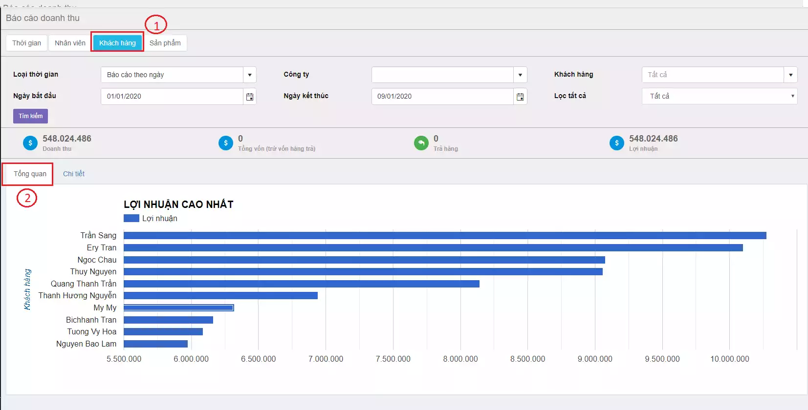This screenshot has height=410, width=808.
Task: Open the Lọc tất cả select box
Action: coord(720,96)
